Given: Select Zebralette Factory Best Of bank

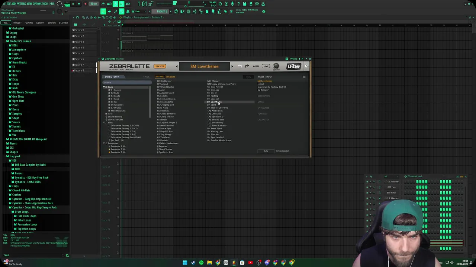Looking at the screenshot, I should (126, 138).
